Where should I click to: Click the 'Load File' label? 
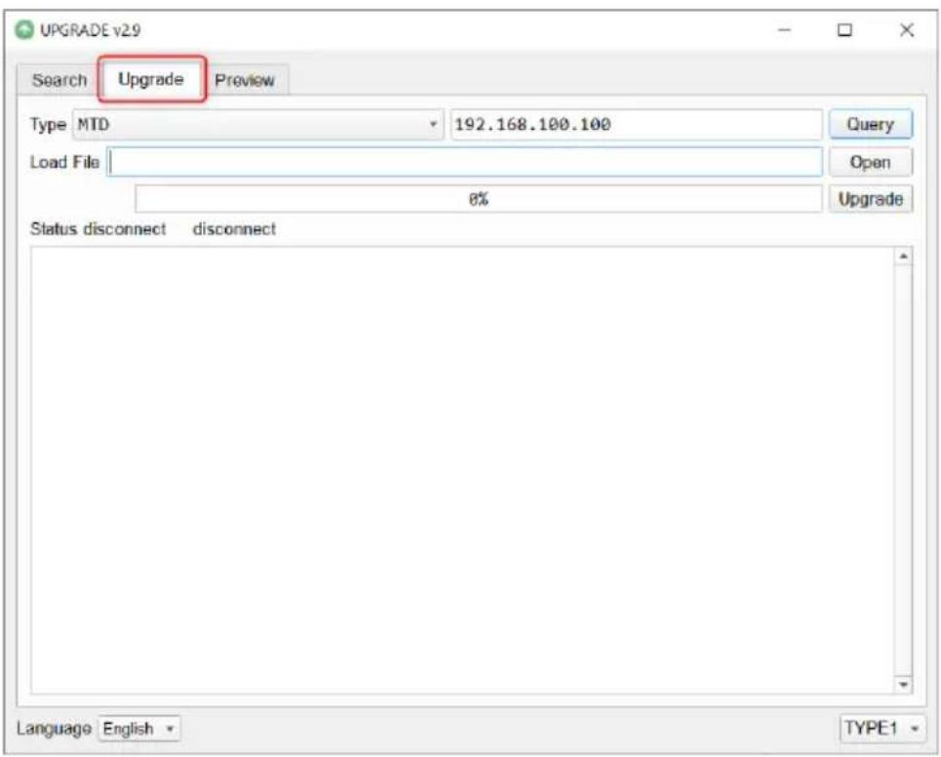point(64,162)
